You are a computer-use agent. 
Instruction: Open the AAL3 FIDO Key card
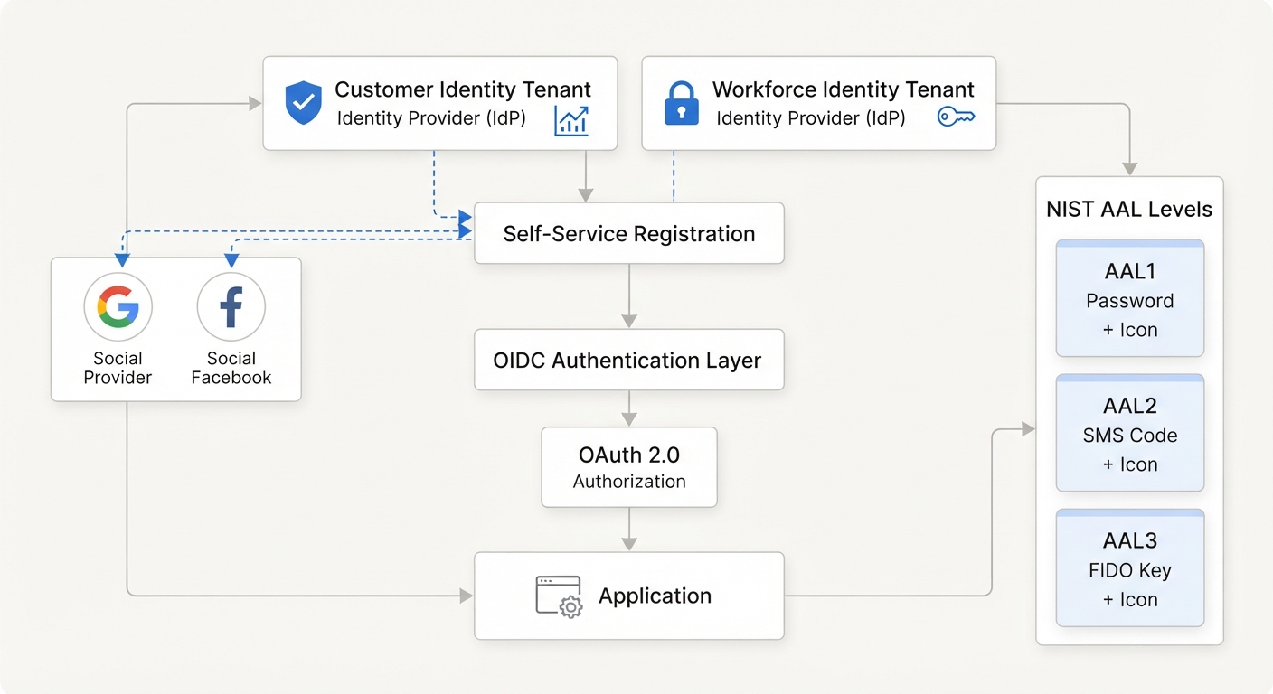(1130, 568)
